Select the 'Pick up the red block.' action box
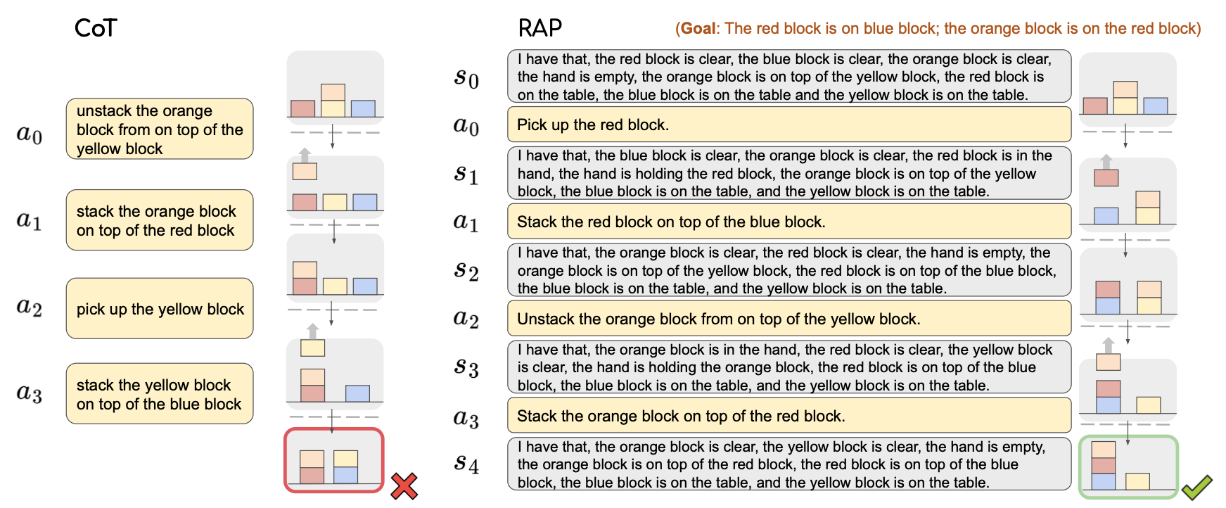 tap(789, 125)
